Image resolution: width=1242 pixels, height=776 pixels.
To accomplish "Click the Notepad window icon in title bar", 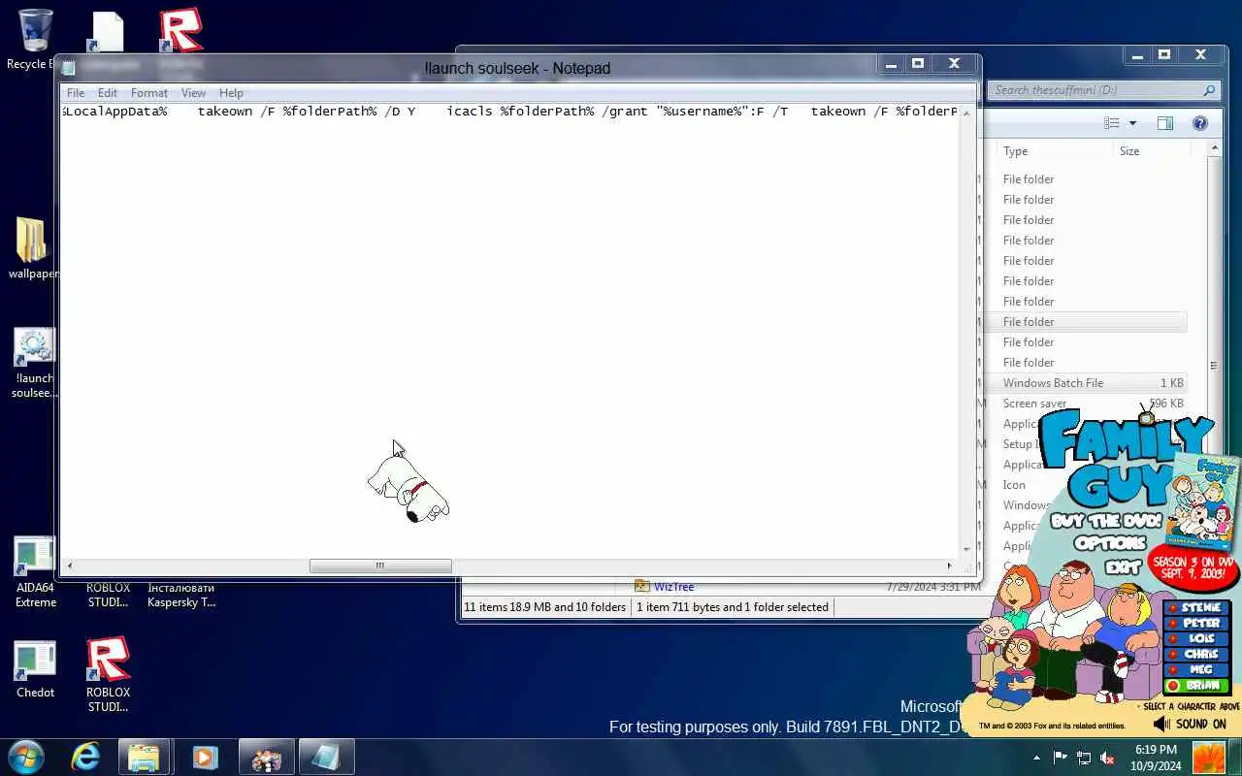I will click(x=68, y=68).
